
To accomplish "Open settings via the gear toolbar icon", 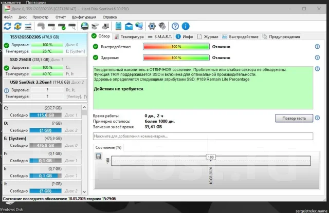I will tap(152, 26).
